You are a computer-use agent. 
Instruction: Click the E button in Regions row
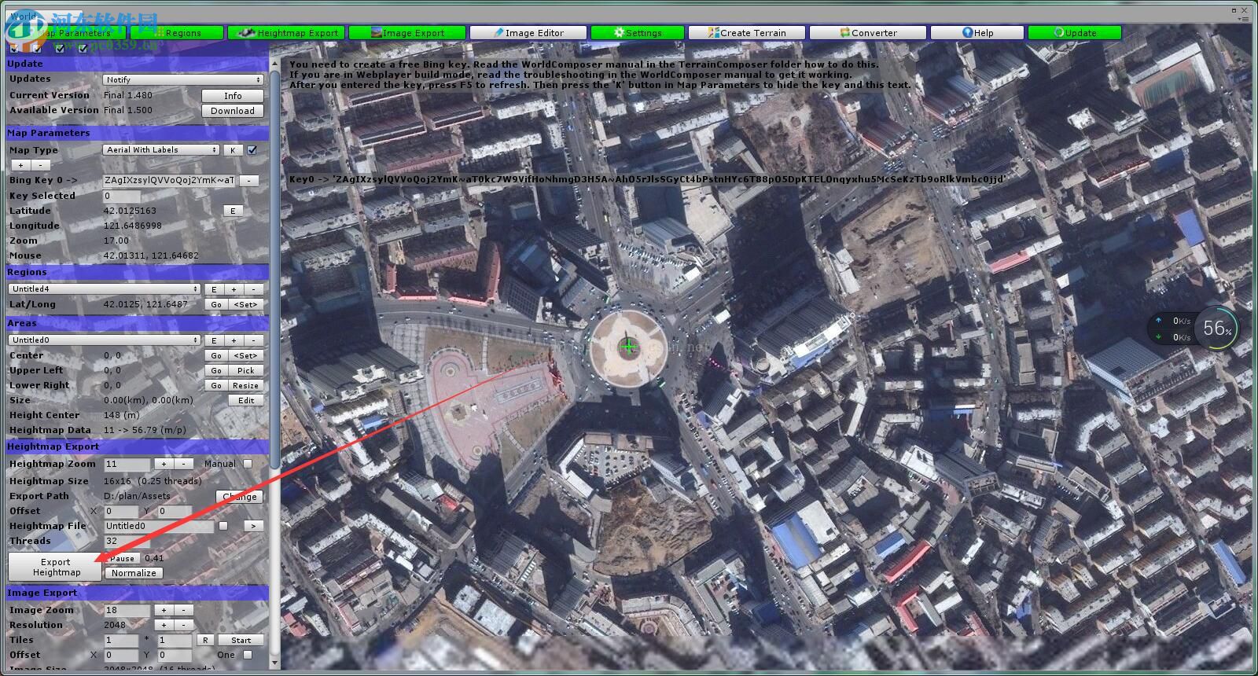(214, 289)
